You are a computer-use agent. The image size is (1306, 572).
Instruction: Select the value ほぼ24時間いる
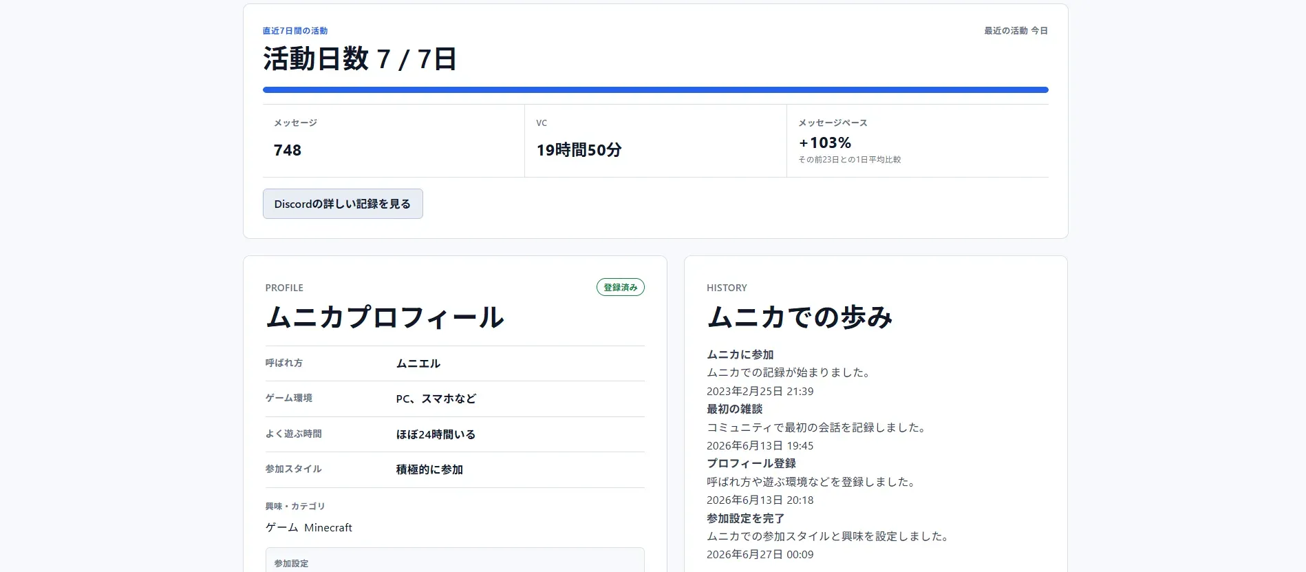[x=436, y=434]
